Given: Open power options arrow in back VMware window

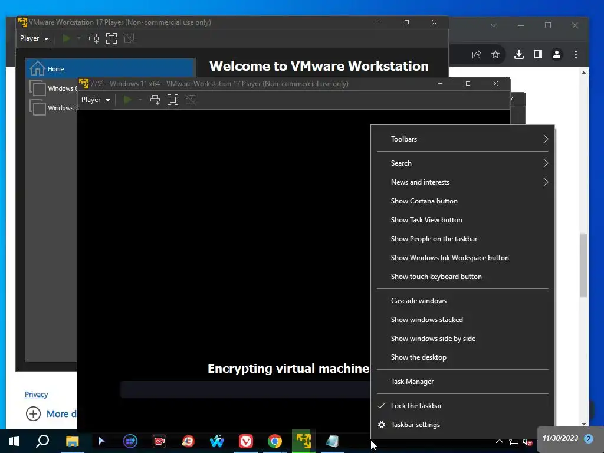Looking at the screenshot, I should coord(79,38).
